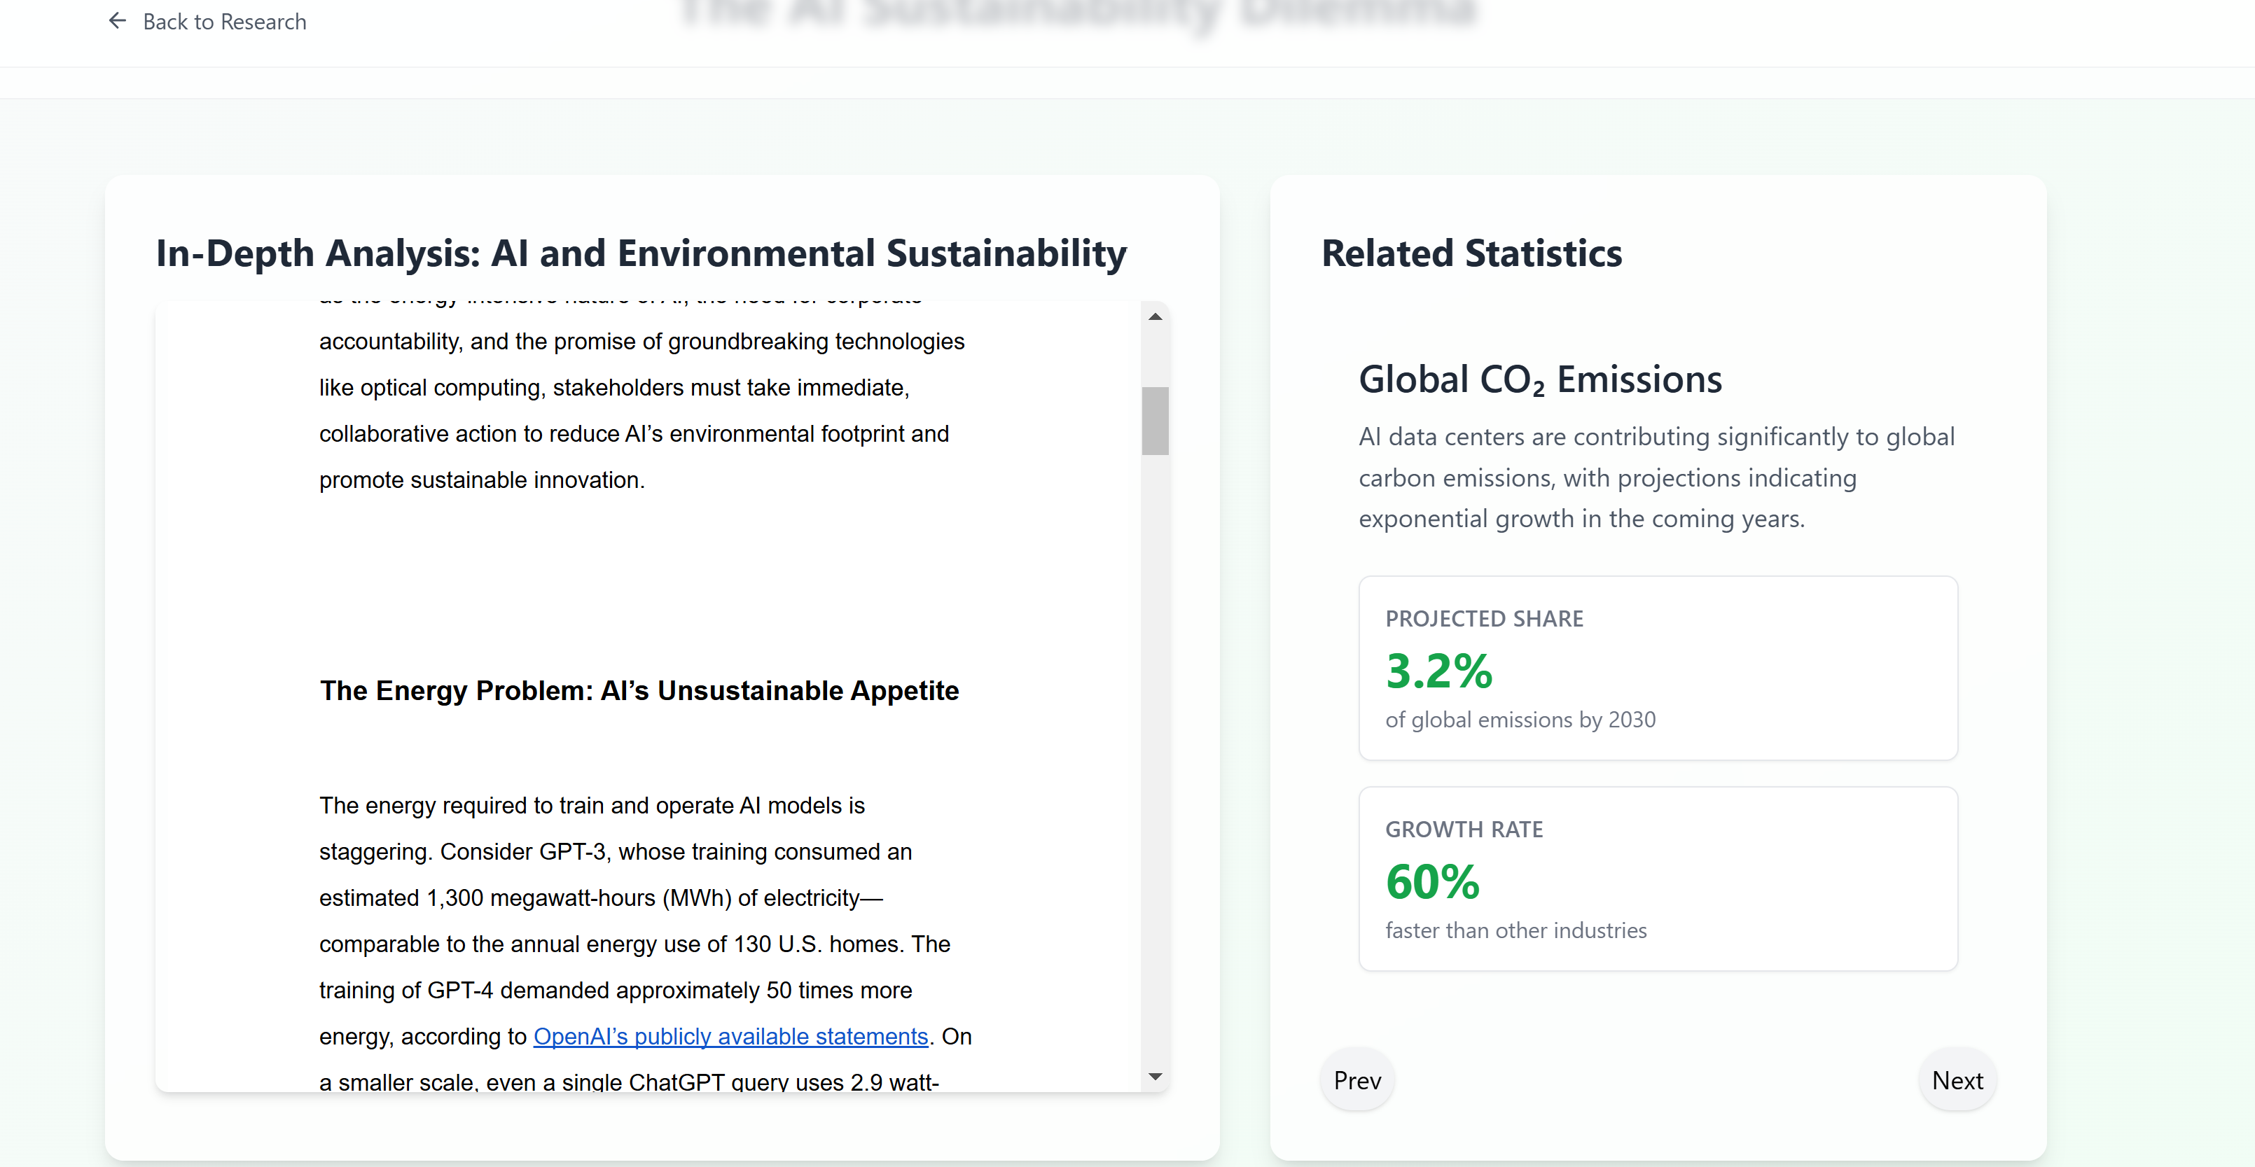
Task: Click the Related Statistics heading
Action: click(1471, 253)
